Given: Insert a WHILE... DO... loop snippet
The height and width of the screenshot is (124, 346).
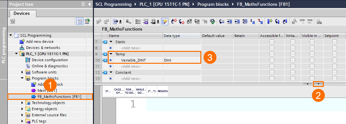Looking at the screenshot, I should click(x=141, y=91).
